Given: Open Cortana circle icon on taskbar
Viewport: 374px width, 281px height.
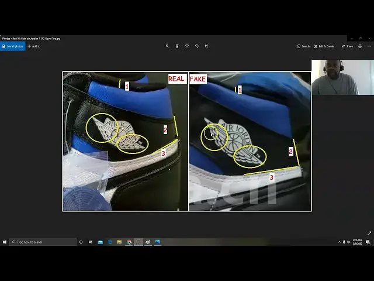Looking at the screenshot, I should pyautogui.click(x=81, y=242).
